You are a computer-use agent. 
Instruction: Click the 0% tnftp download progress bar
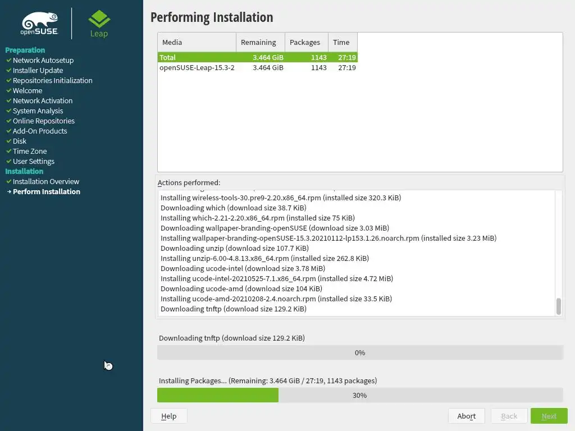click(360, 352)
